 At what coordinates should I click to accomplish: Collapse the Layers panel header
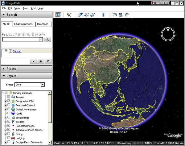(27, 76)
